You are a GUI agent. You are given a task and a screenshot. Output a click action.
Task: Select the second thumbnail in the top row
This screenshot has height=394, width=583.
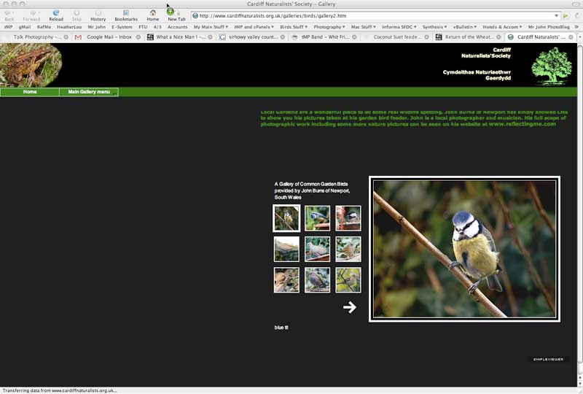click(x=317, y=217)
